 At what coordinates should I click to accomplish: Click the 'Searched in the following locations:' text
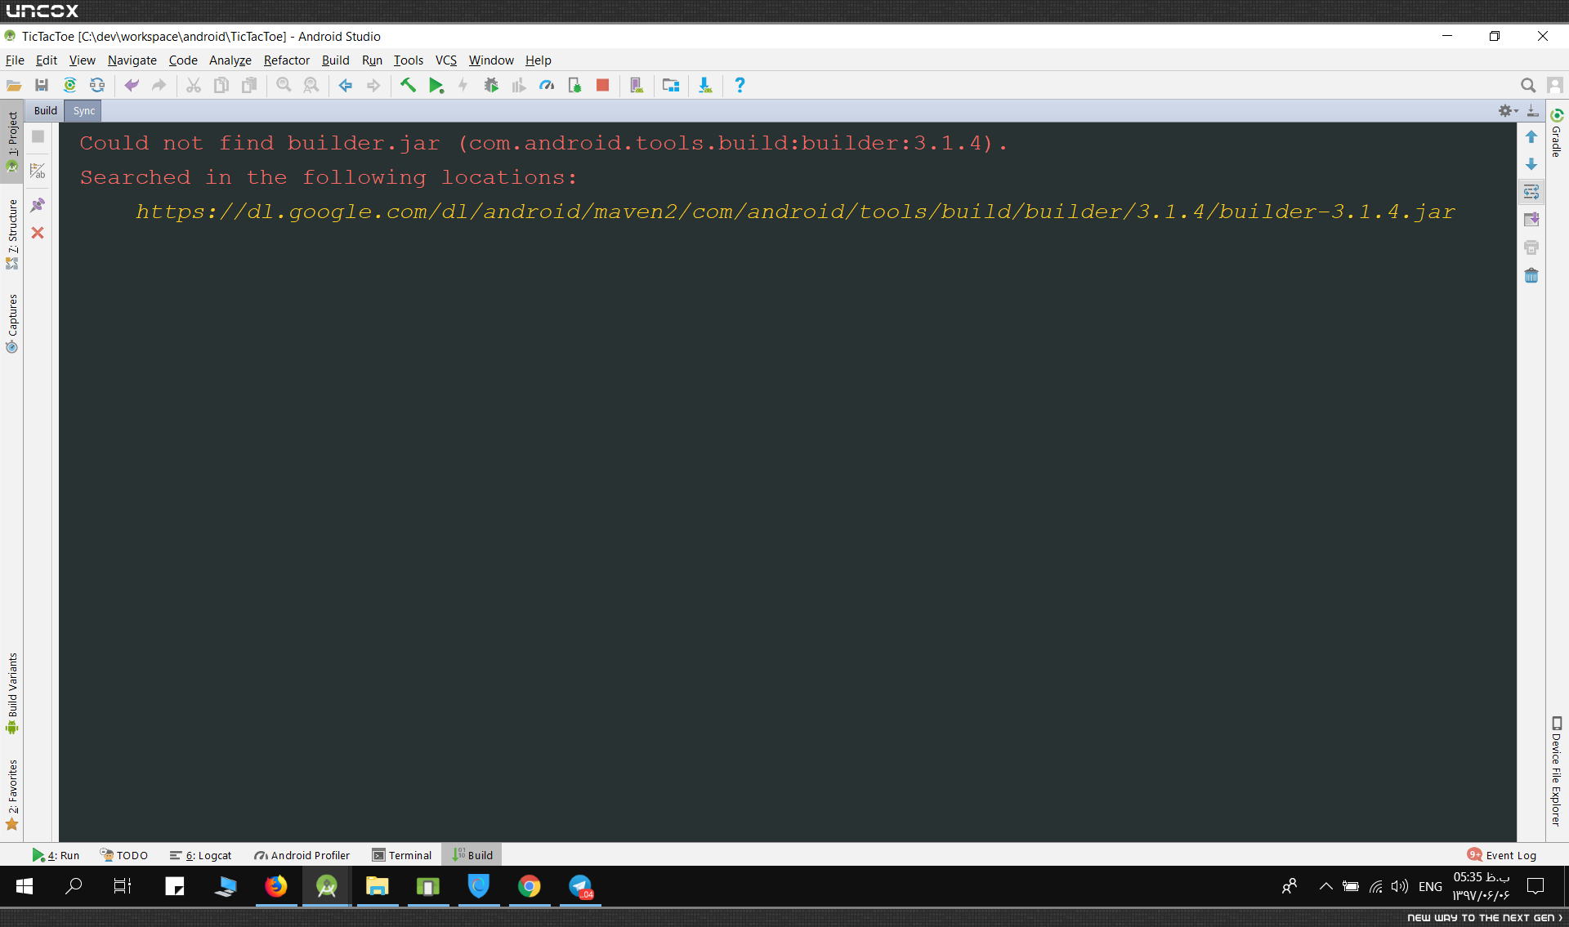click(x=329, y=177)
